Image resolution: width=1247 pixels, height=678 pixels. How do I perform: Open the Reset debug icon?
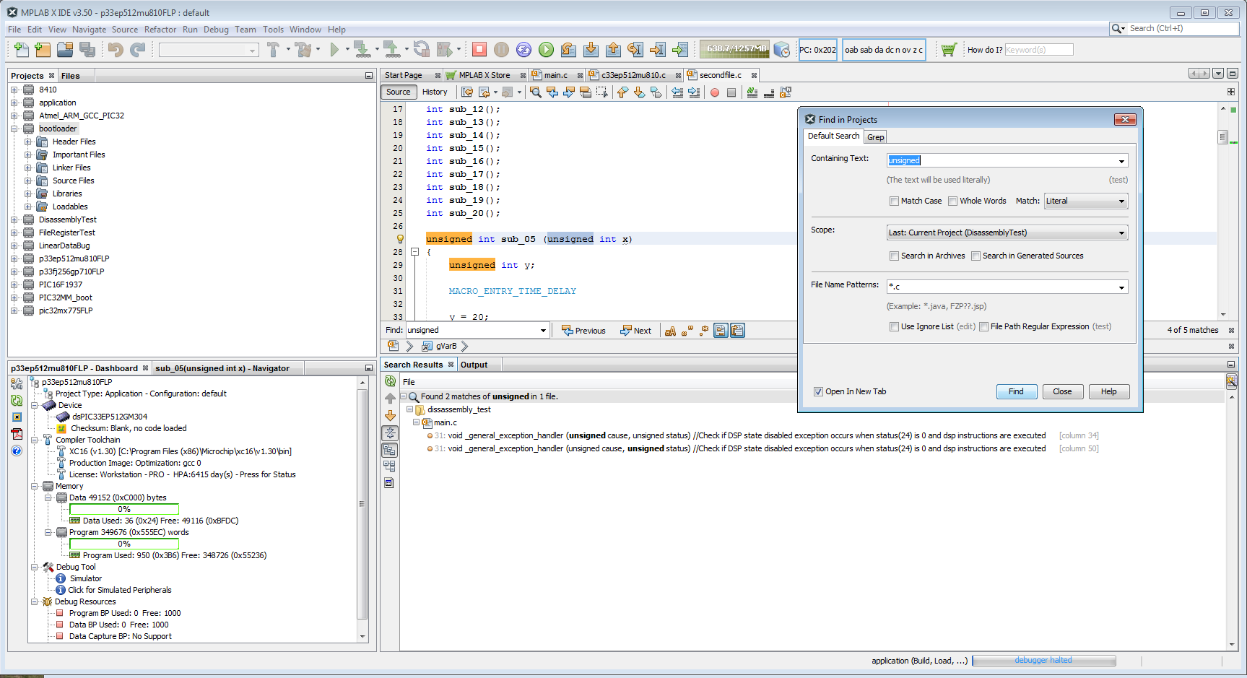(523, 49)
